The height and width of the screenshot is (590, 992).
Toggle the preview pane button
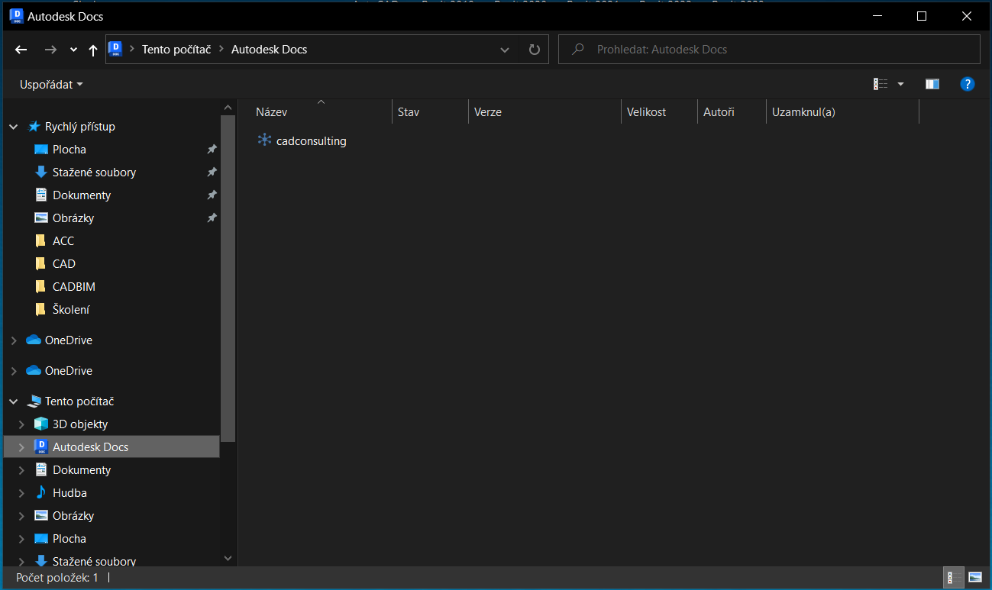[932, 84]
